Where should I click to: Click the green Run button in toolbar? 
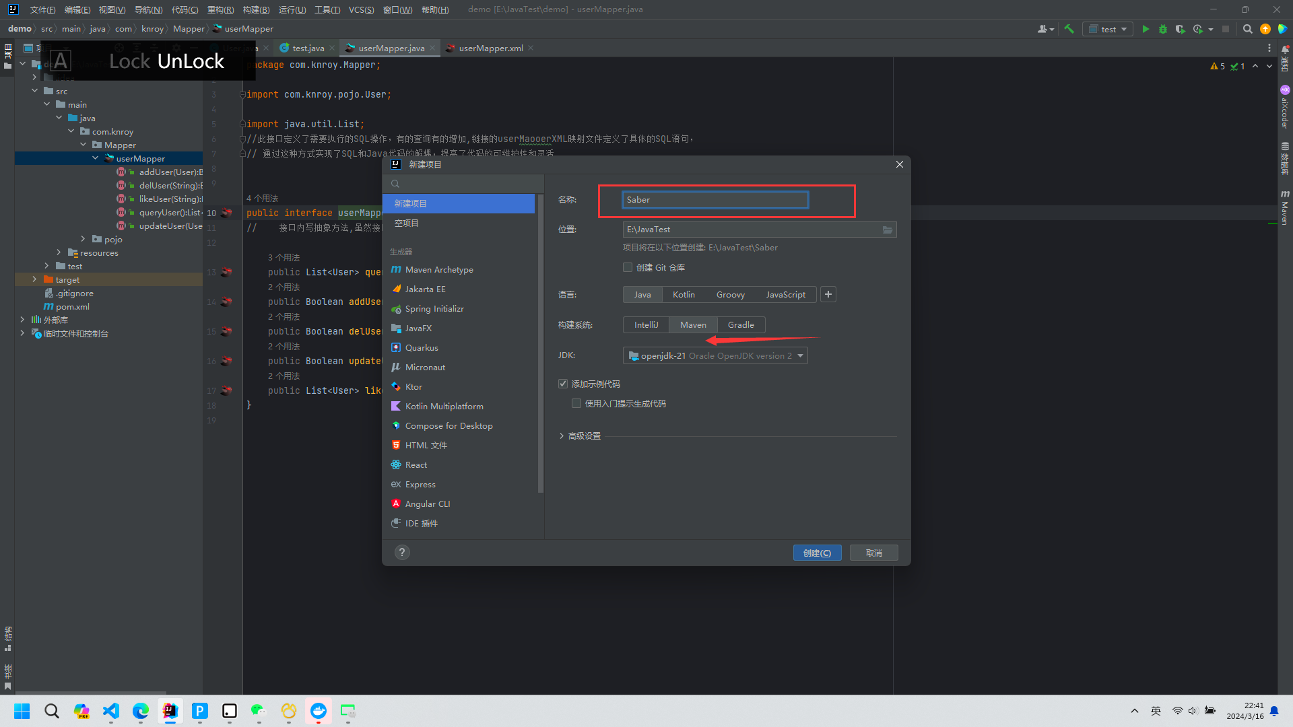pyautogui.click(x=1146, y=29)
